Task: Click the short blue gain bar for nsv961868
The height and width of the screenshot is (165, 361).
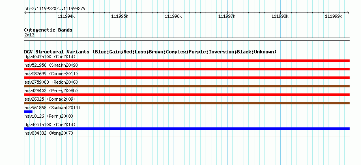Action: coord(28,112)
